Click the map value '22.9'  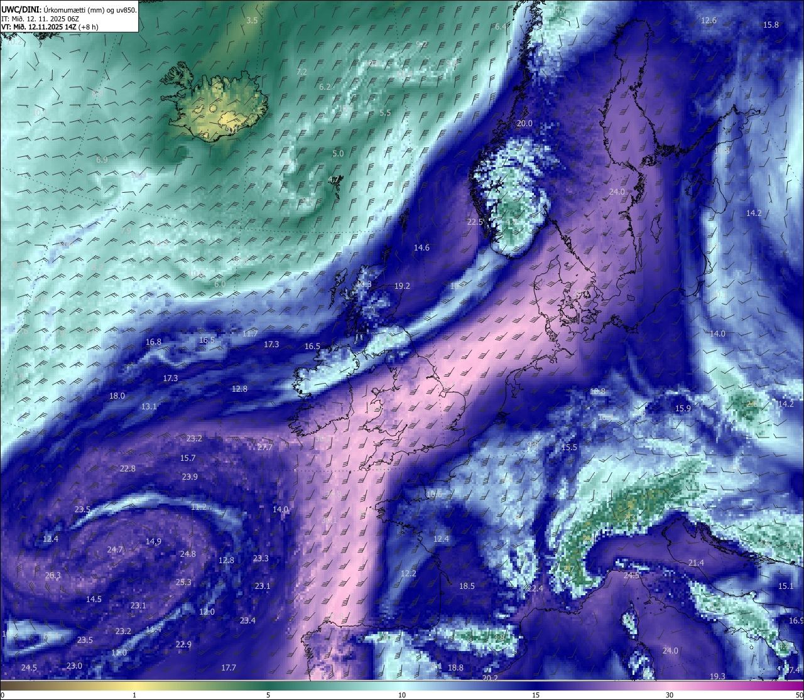pos(183,645)
